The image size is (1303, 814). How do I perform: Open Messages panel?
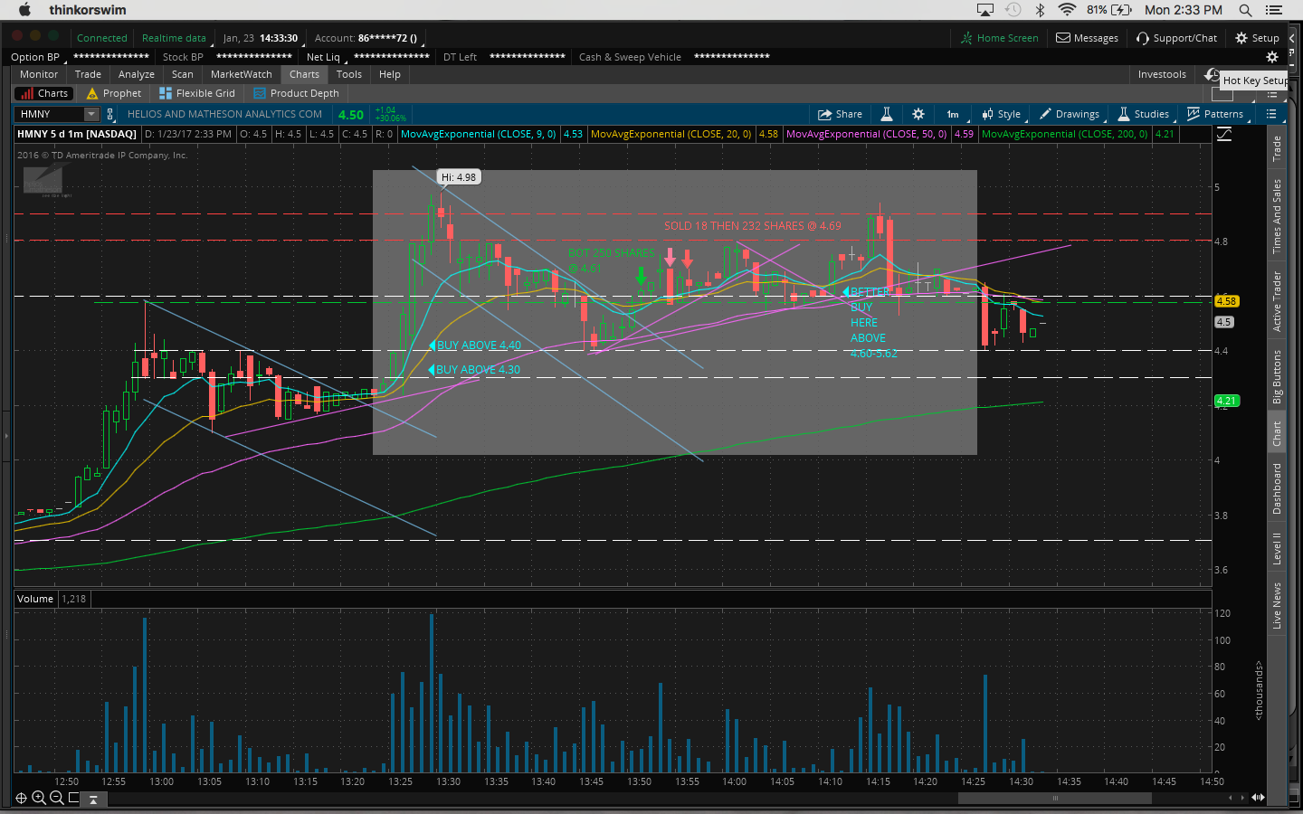point(1087,38)
